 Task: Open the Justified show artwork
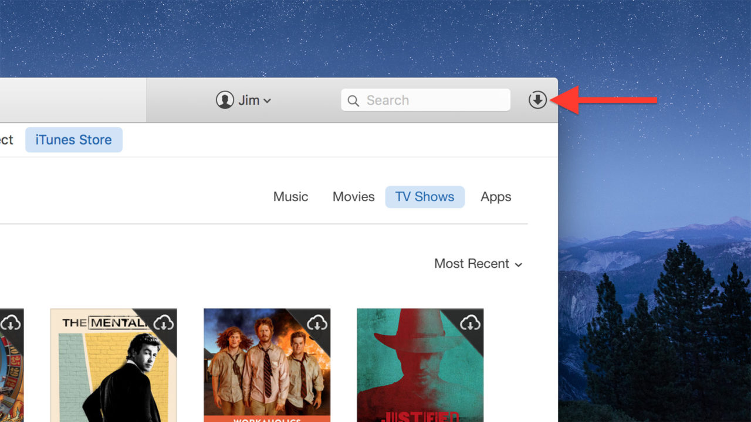pos(420,365)
